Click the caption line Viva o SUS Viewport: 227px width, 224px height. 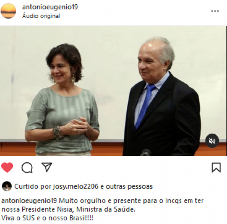click(x=48, y=218)
